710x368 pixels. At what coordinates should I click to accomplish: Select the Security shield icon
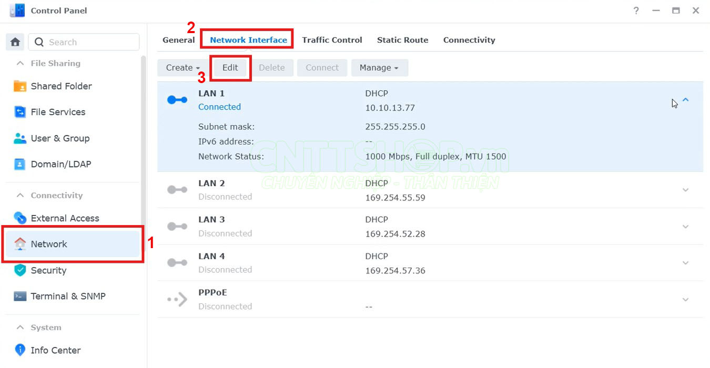[20, 270]
